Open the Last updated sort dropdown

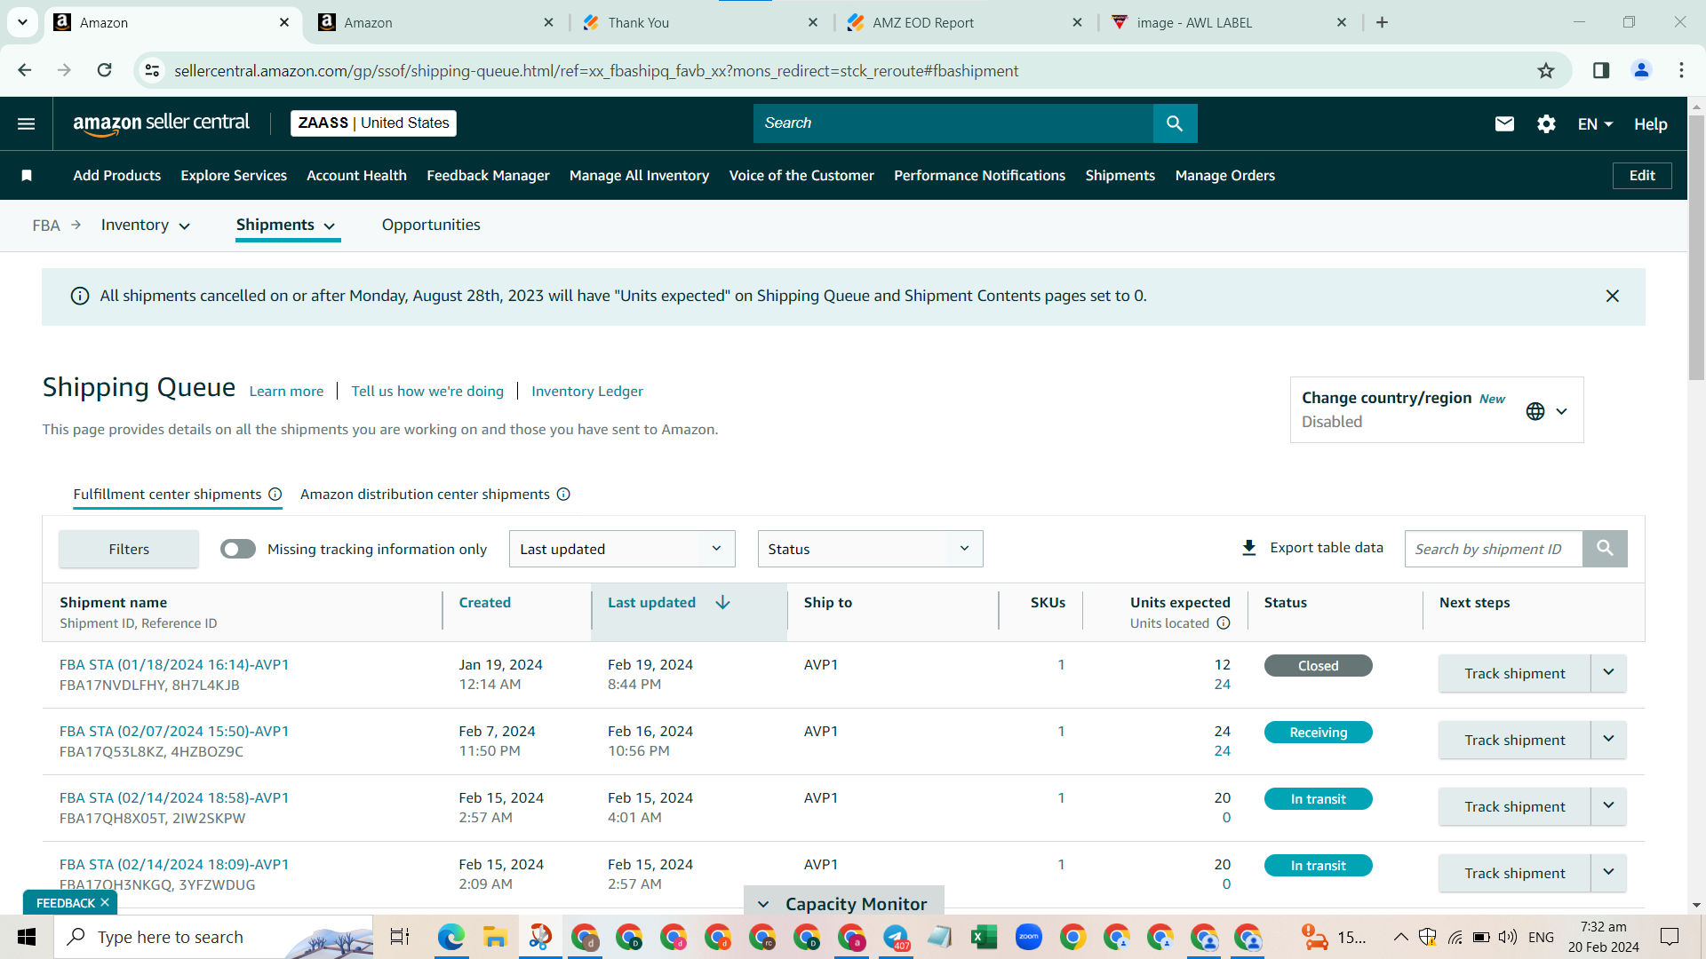(622, 549)
